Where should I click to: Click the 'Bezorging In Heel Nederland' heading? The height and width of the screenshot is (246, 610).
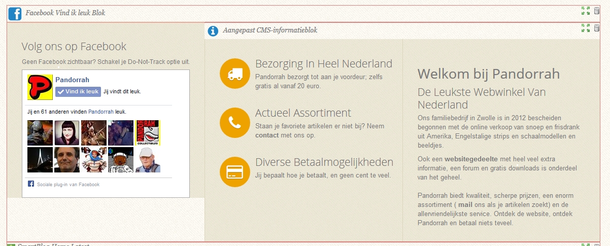tap(324, 64)
